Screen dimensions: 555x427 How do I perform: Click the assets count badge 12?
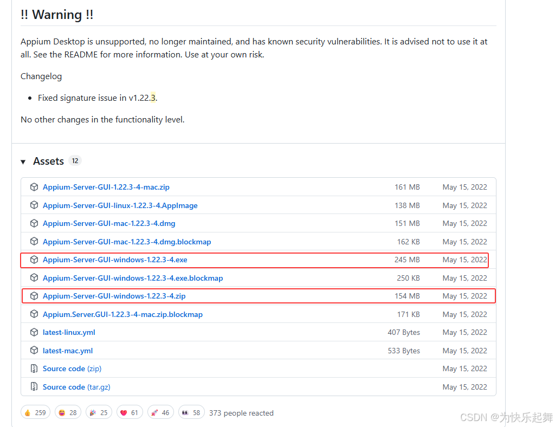[x=75, y=161]
